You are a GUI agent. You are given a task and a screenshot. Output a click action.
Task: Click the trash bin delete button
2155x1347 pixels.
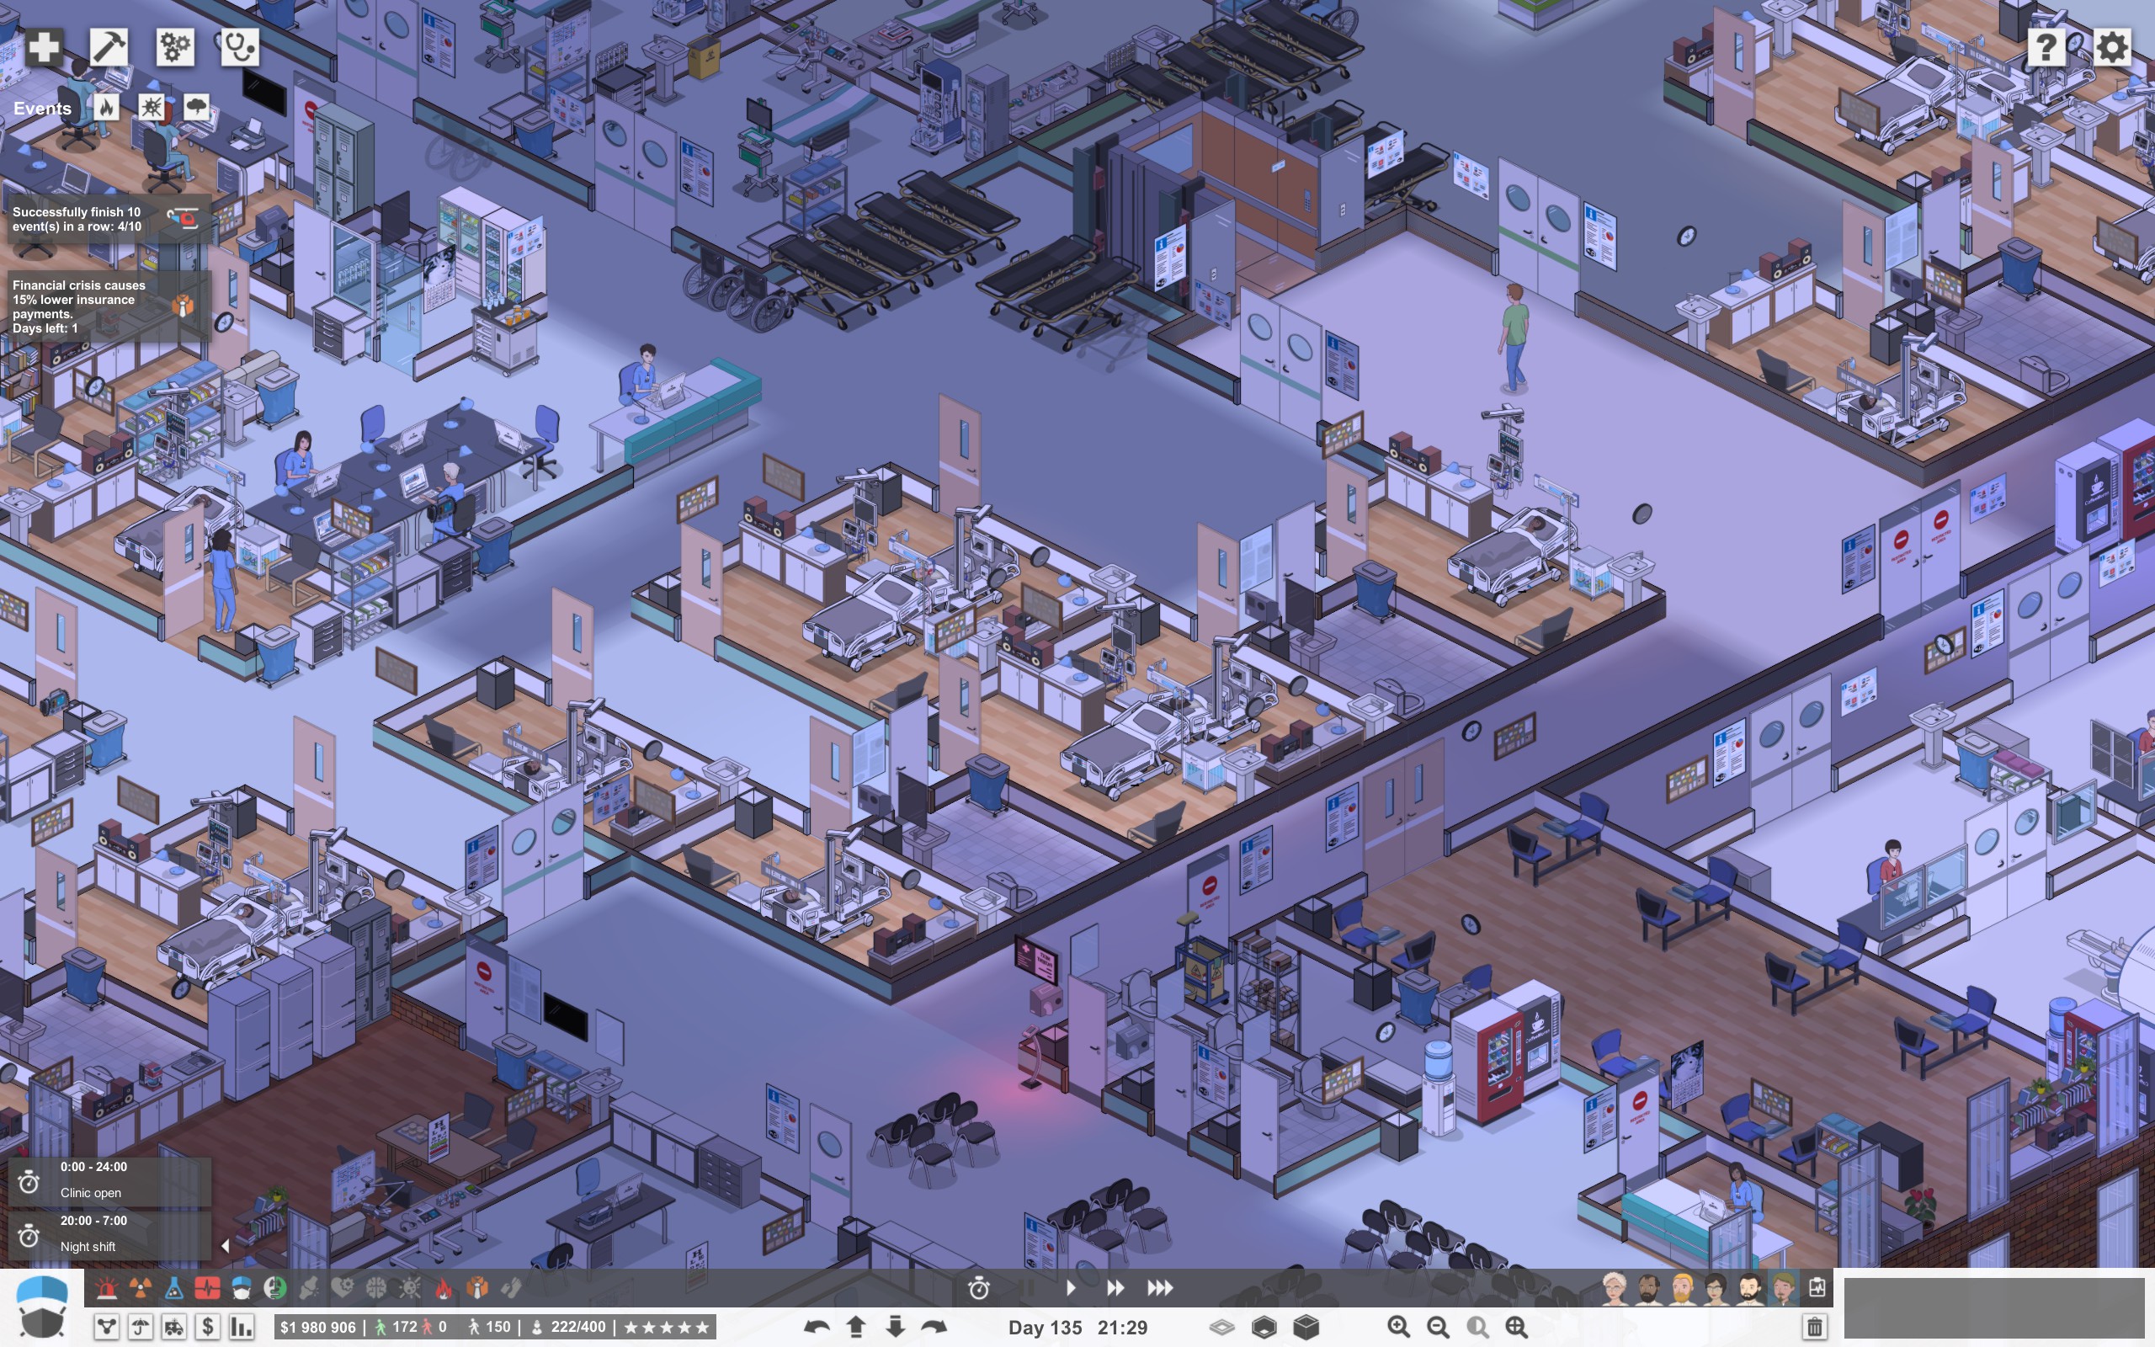[1814, 1328]
